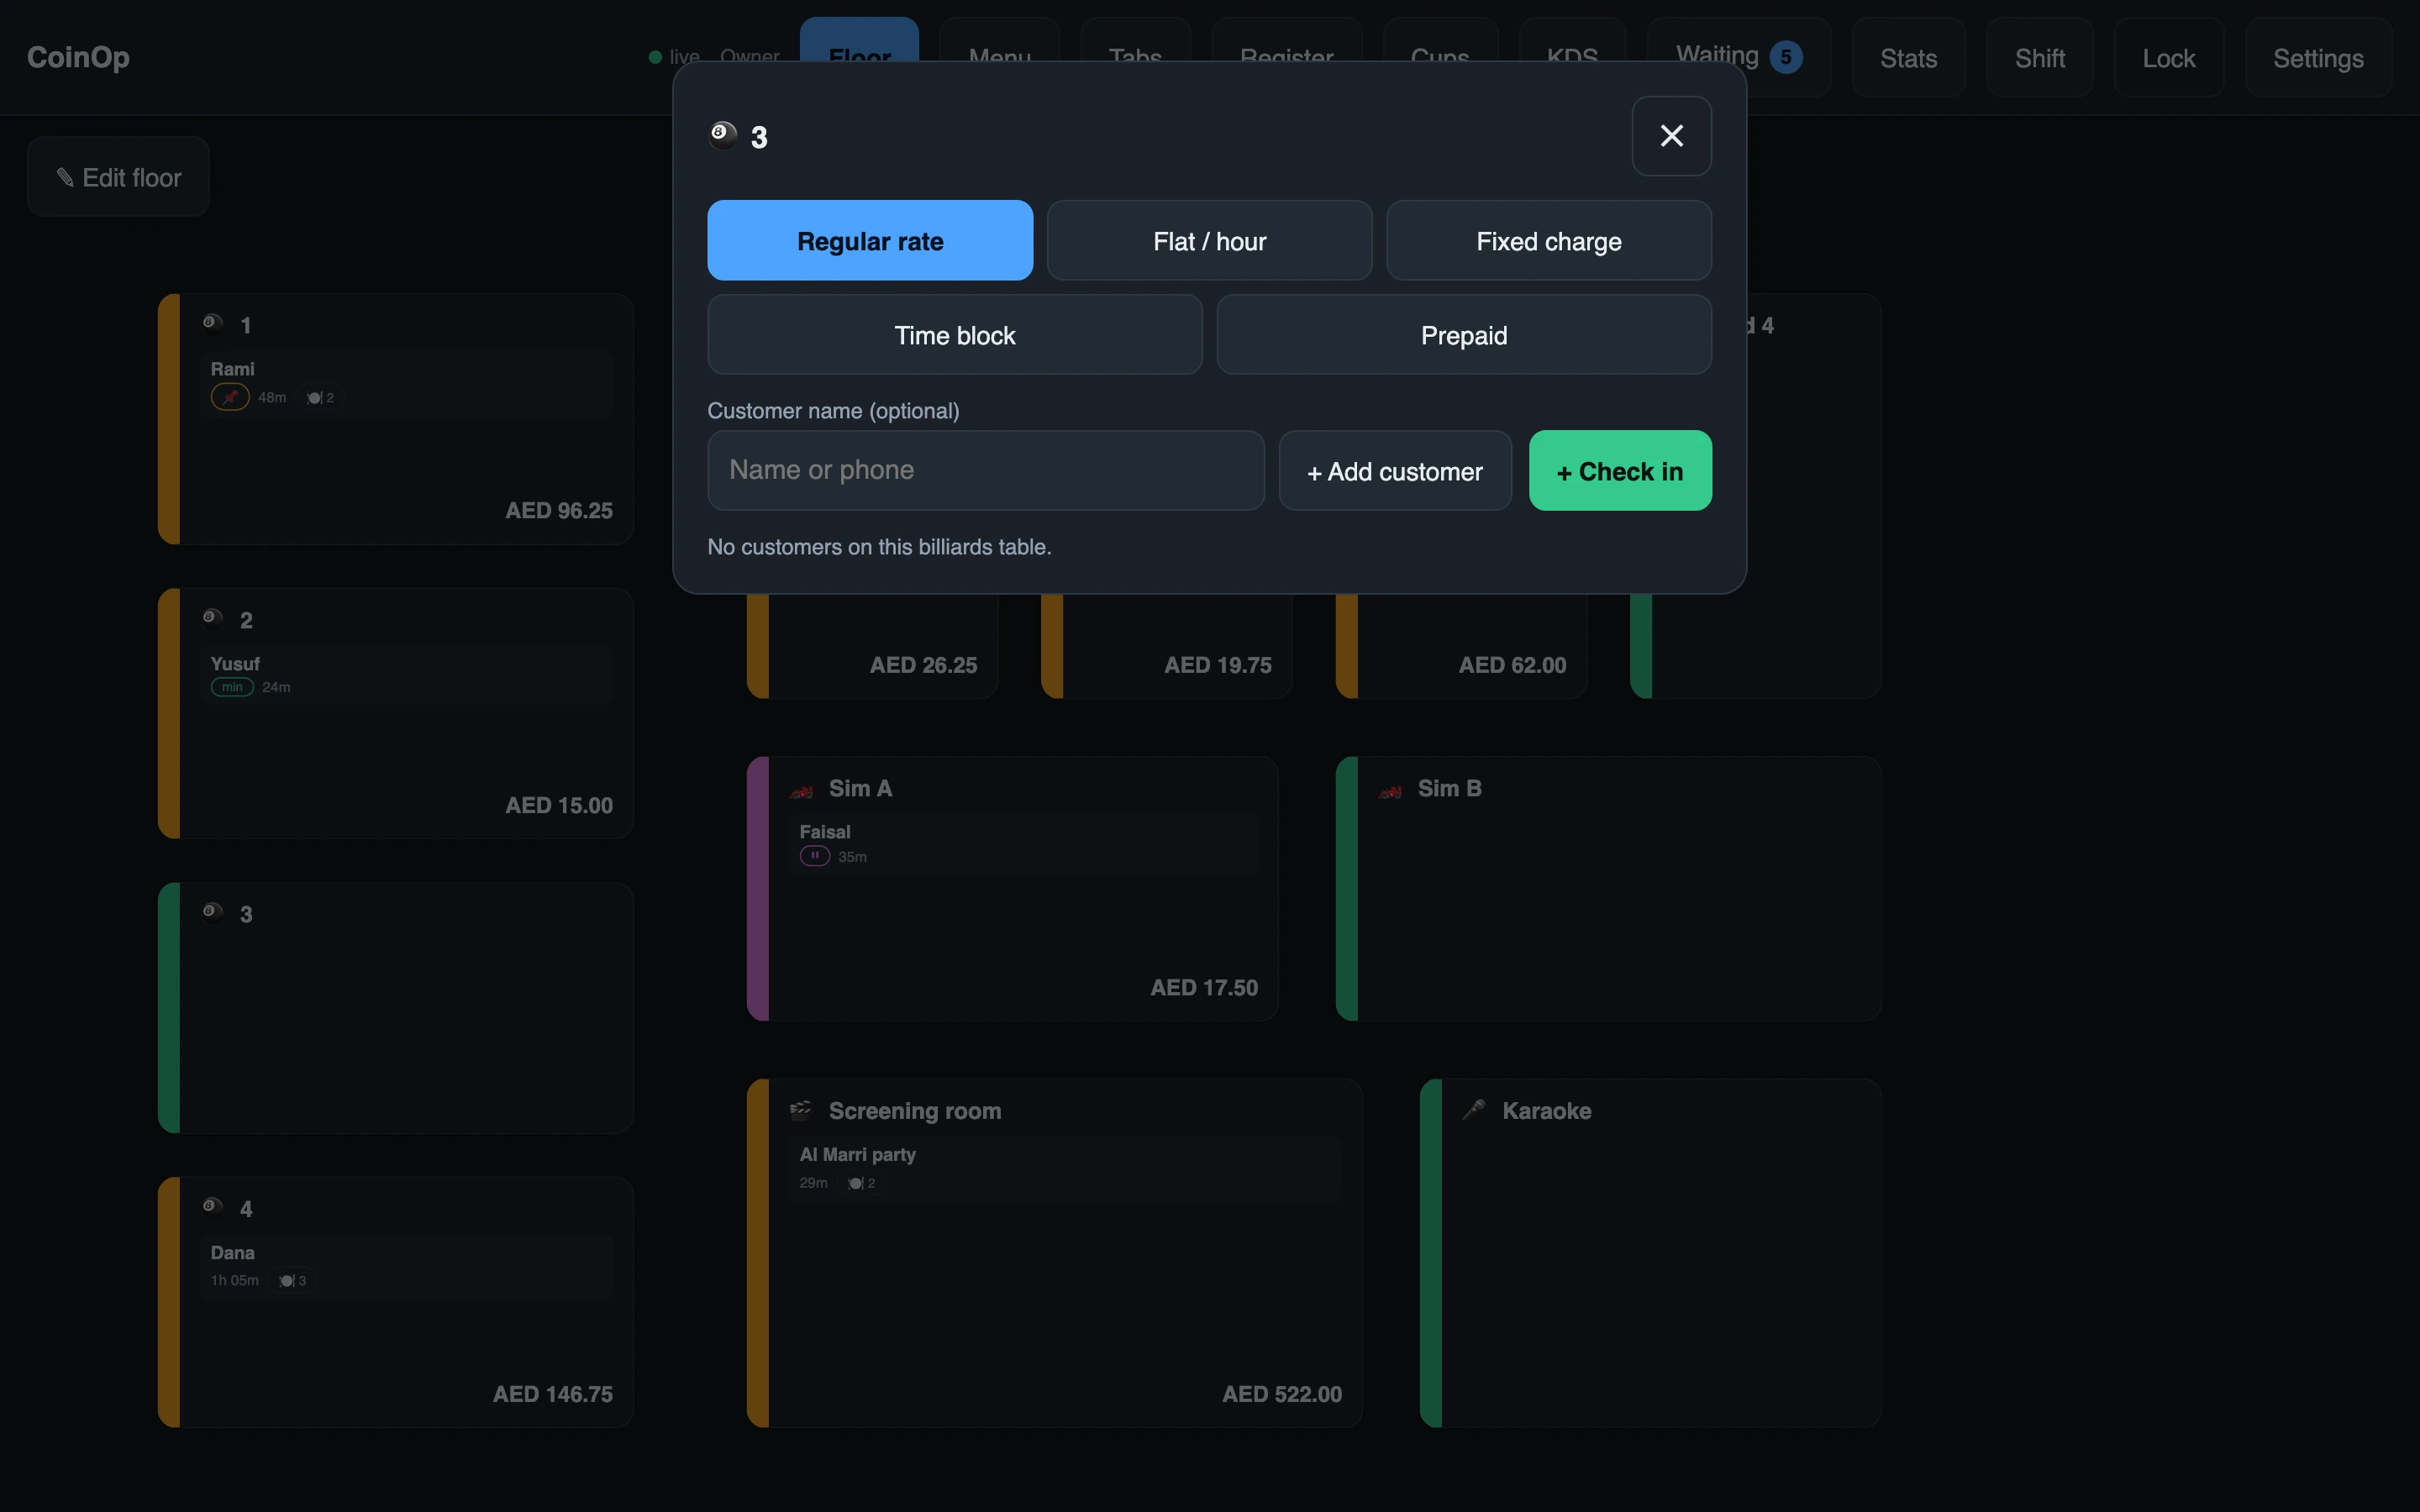
Task: Click the Lock tab
Action: click(x=2168, y=57)
